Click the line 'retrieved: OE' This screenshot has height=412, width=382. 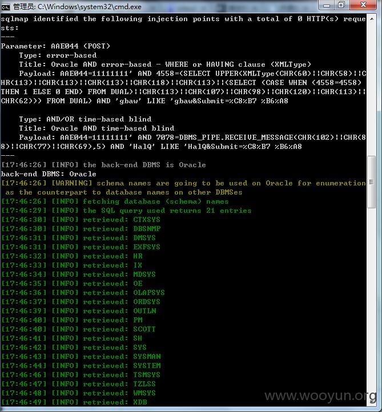pos(72,284)
